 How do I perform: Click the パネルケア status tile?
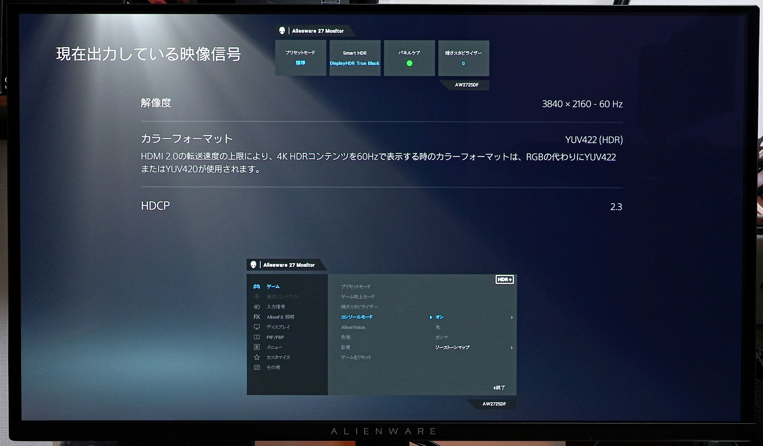pyautogui.click(x=409, y=58)
